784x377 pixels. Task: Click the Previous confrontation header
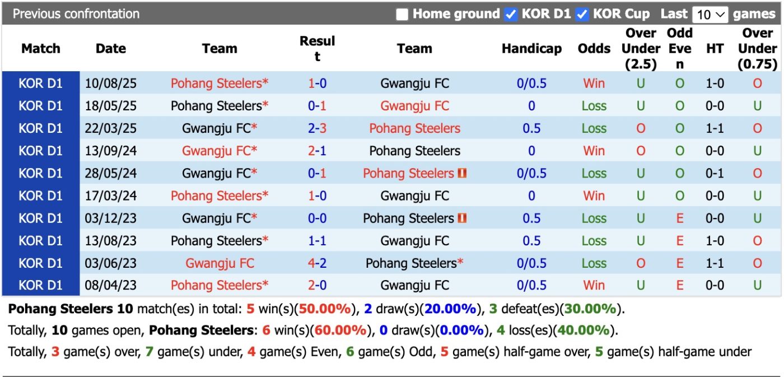tap(77, 13)
